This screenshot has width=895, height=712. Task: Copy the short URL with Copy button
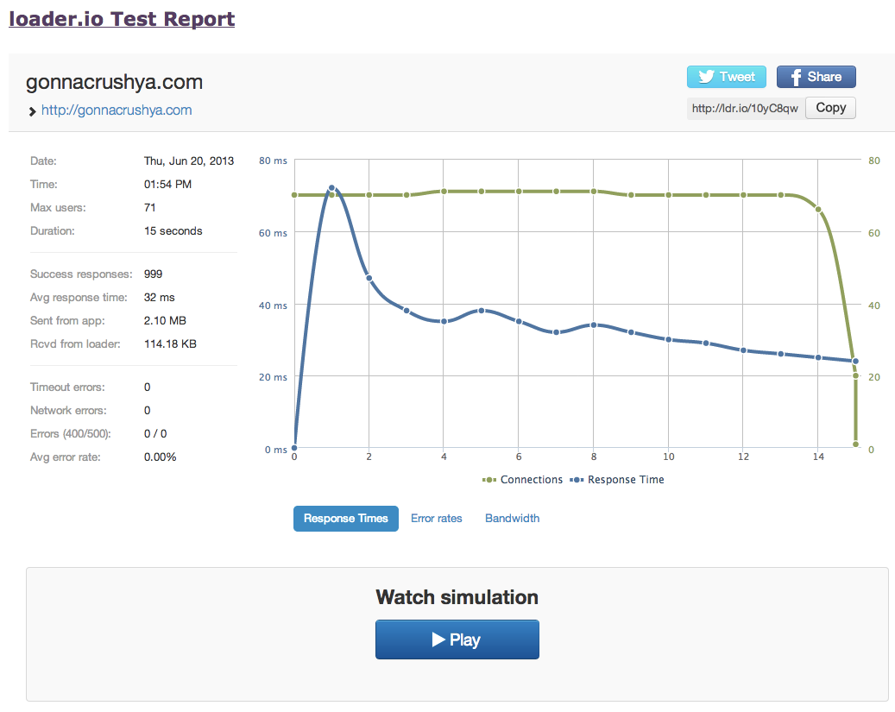[830, 107]
